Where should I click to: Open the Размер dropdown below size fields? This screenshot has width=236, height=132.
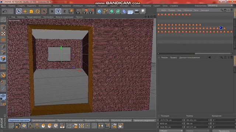pyautogui.click(x=197, y=131)
